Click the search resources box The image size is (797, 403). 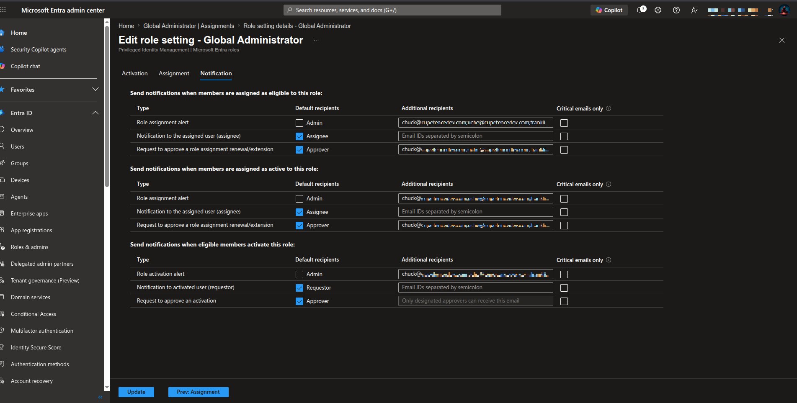point(392,10)
